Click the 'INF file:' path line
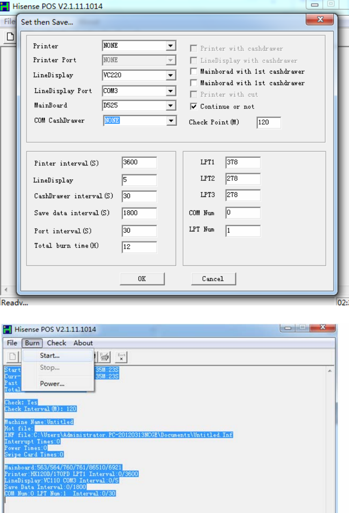This screenshot has width=349, height=513. 118,435
